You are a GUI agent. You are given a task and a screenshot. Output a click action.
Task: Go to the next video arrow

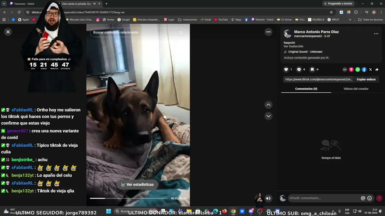[x=268, y=116]
